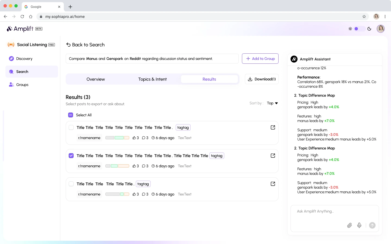Click sentiment bar on the third post
The width and height of the screenshot is (391, 244).
click(117, 194)
